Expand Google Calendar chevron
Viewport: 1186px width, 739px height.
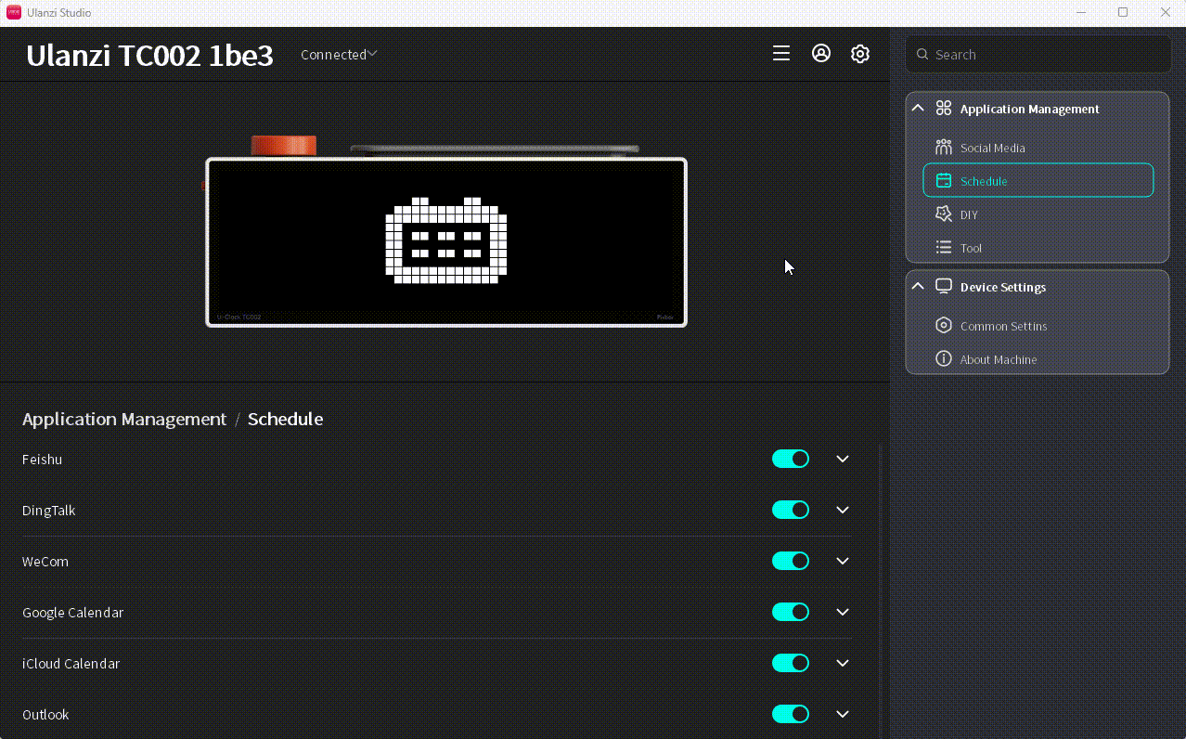(843, 612)
